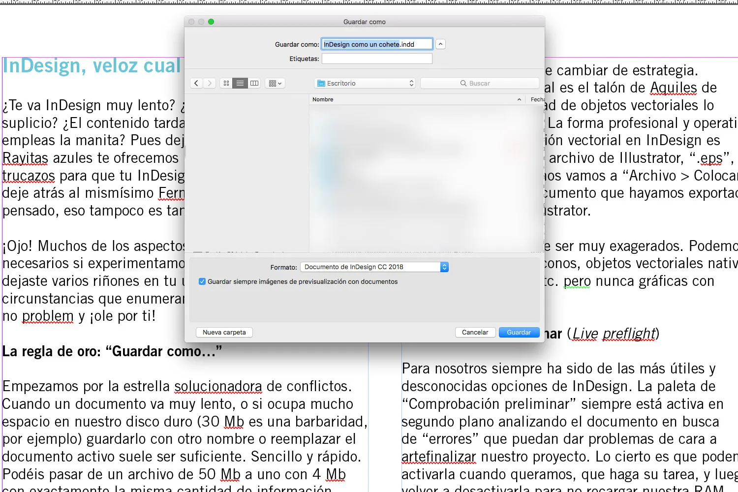Open the Formato dropdown menu
Image resolution: width=738 pixels, height=492 pixels.
pos(374,267)
